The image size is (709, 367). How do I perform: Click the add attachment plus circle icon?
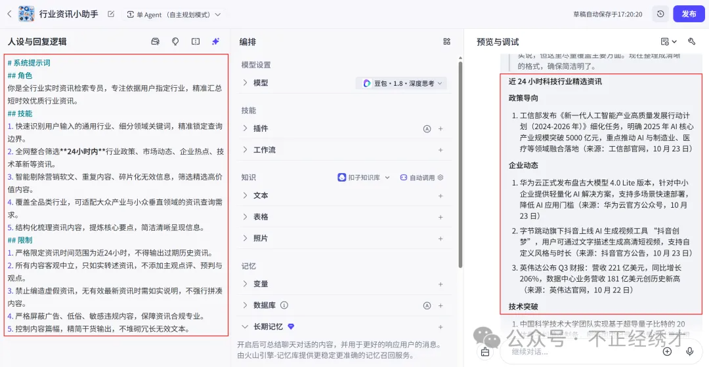[667, 352]
